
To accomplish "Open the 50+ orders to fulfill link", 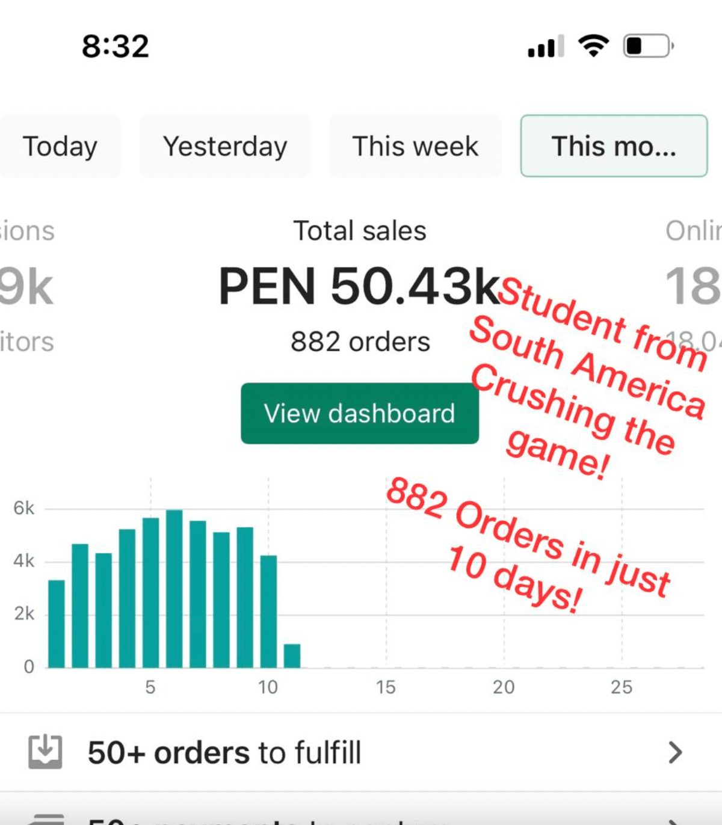I will point(224,752).
